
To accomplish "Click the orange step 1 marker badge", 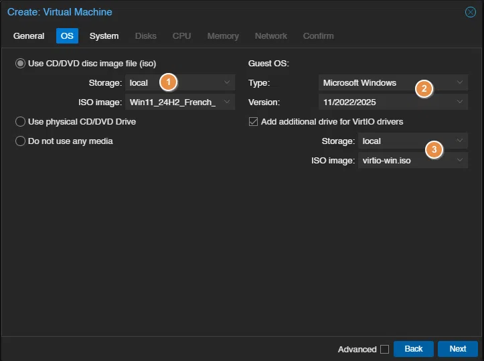I will (169, 82).
